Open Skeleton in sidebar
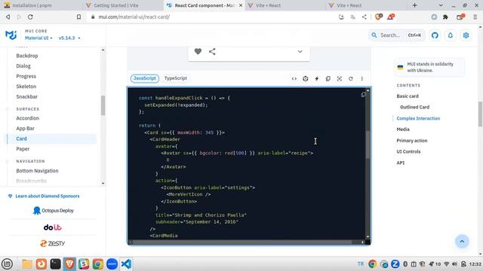The height and width of the screenshot is (271, 483). pos(26,87)
